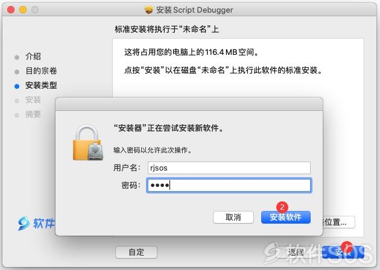The height and width of the screenshot is (270, 380).
Task: Click the 用户名 field containing rjsos
Action: (229, 168)
